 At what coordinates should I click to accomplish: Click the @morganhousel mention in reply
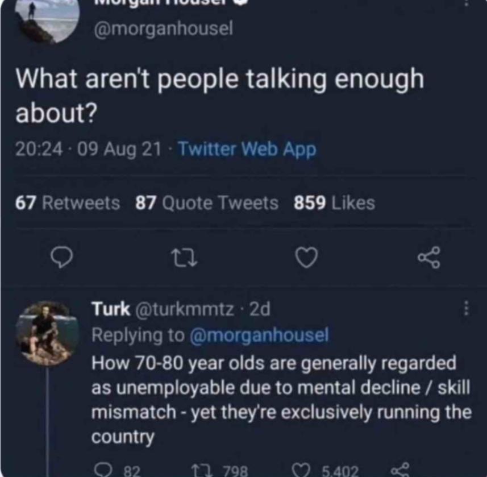pyautogui.click(x=259, y=335)
